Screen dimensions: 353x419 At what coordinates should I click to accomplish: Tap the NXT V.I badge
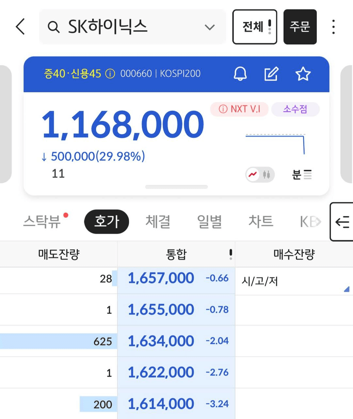coord(239,109)
